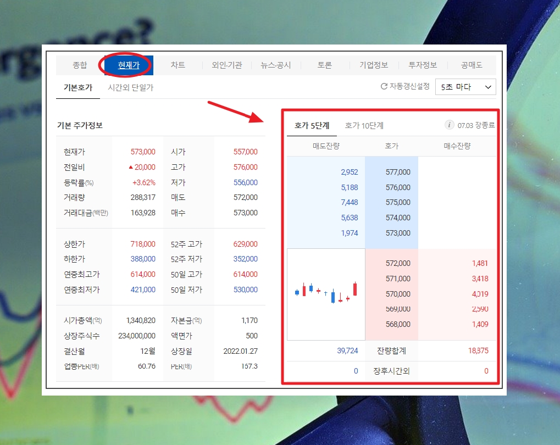The image size is (560, 445).
Task: Click the 568,000 bid price row
Action: click(x=398, y=324)
